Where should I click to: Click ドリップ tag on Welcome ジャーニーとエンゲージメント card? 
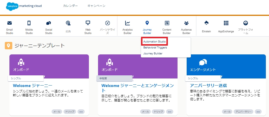158,112
